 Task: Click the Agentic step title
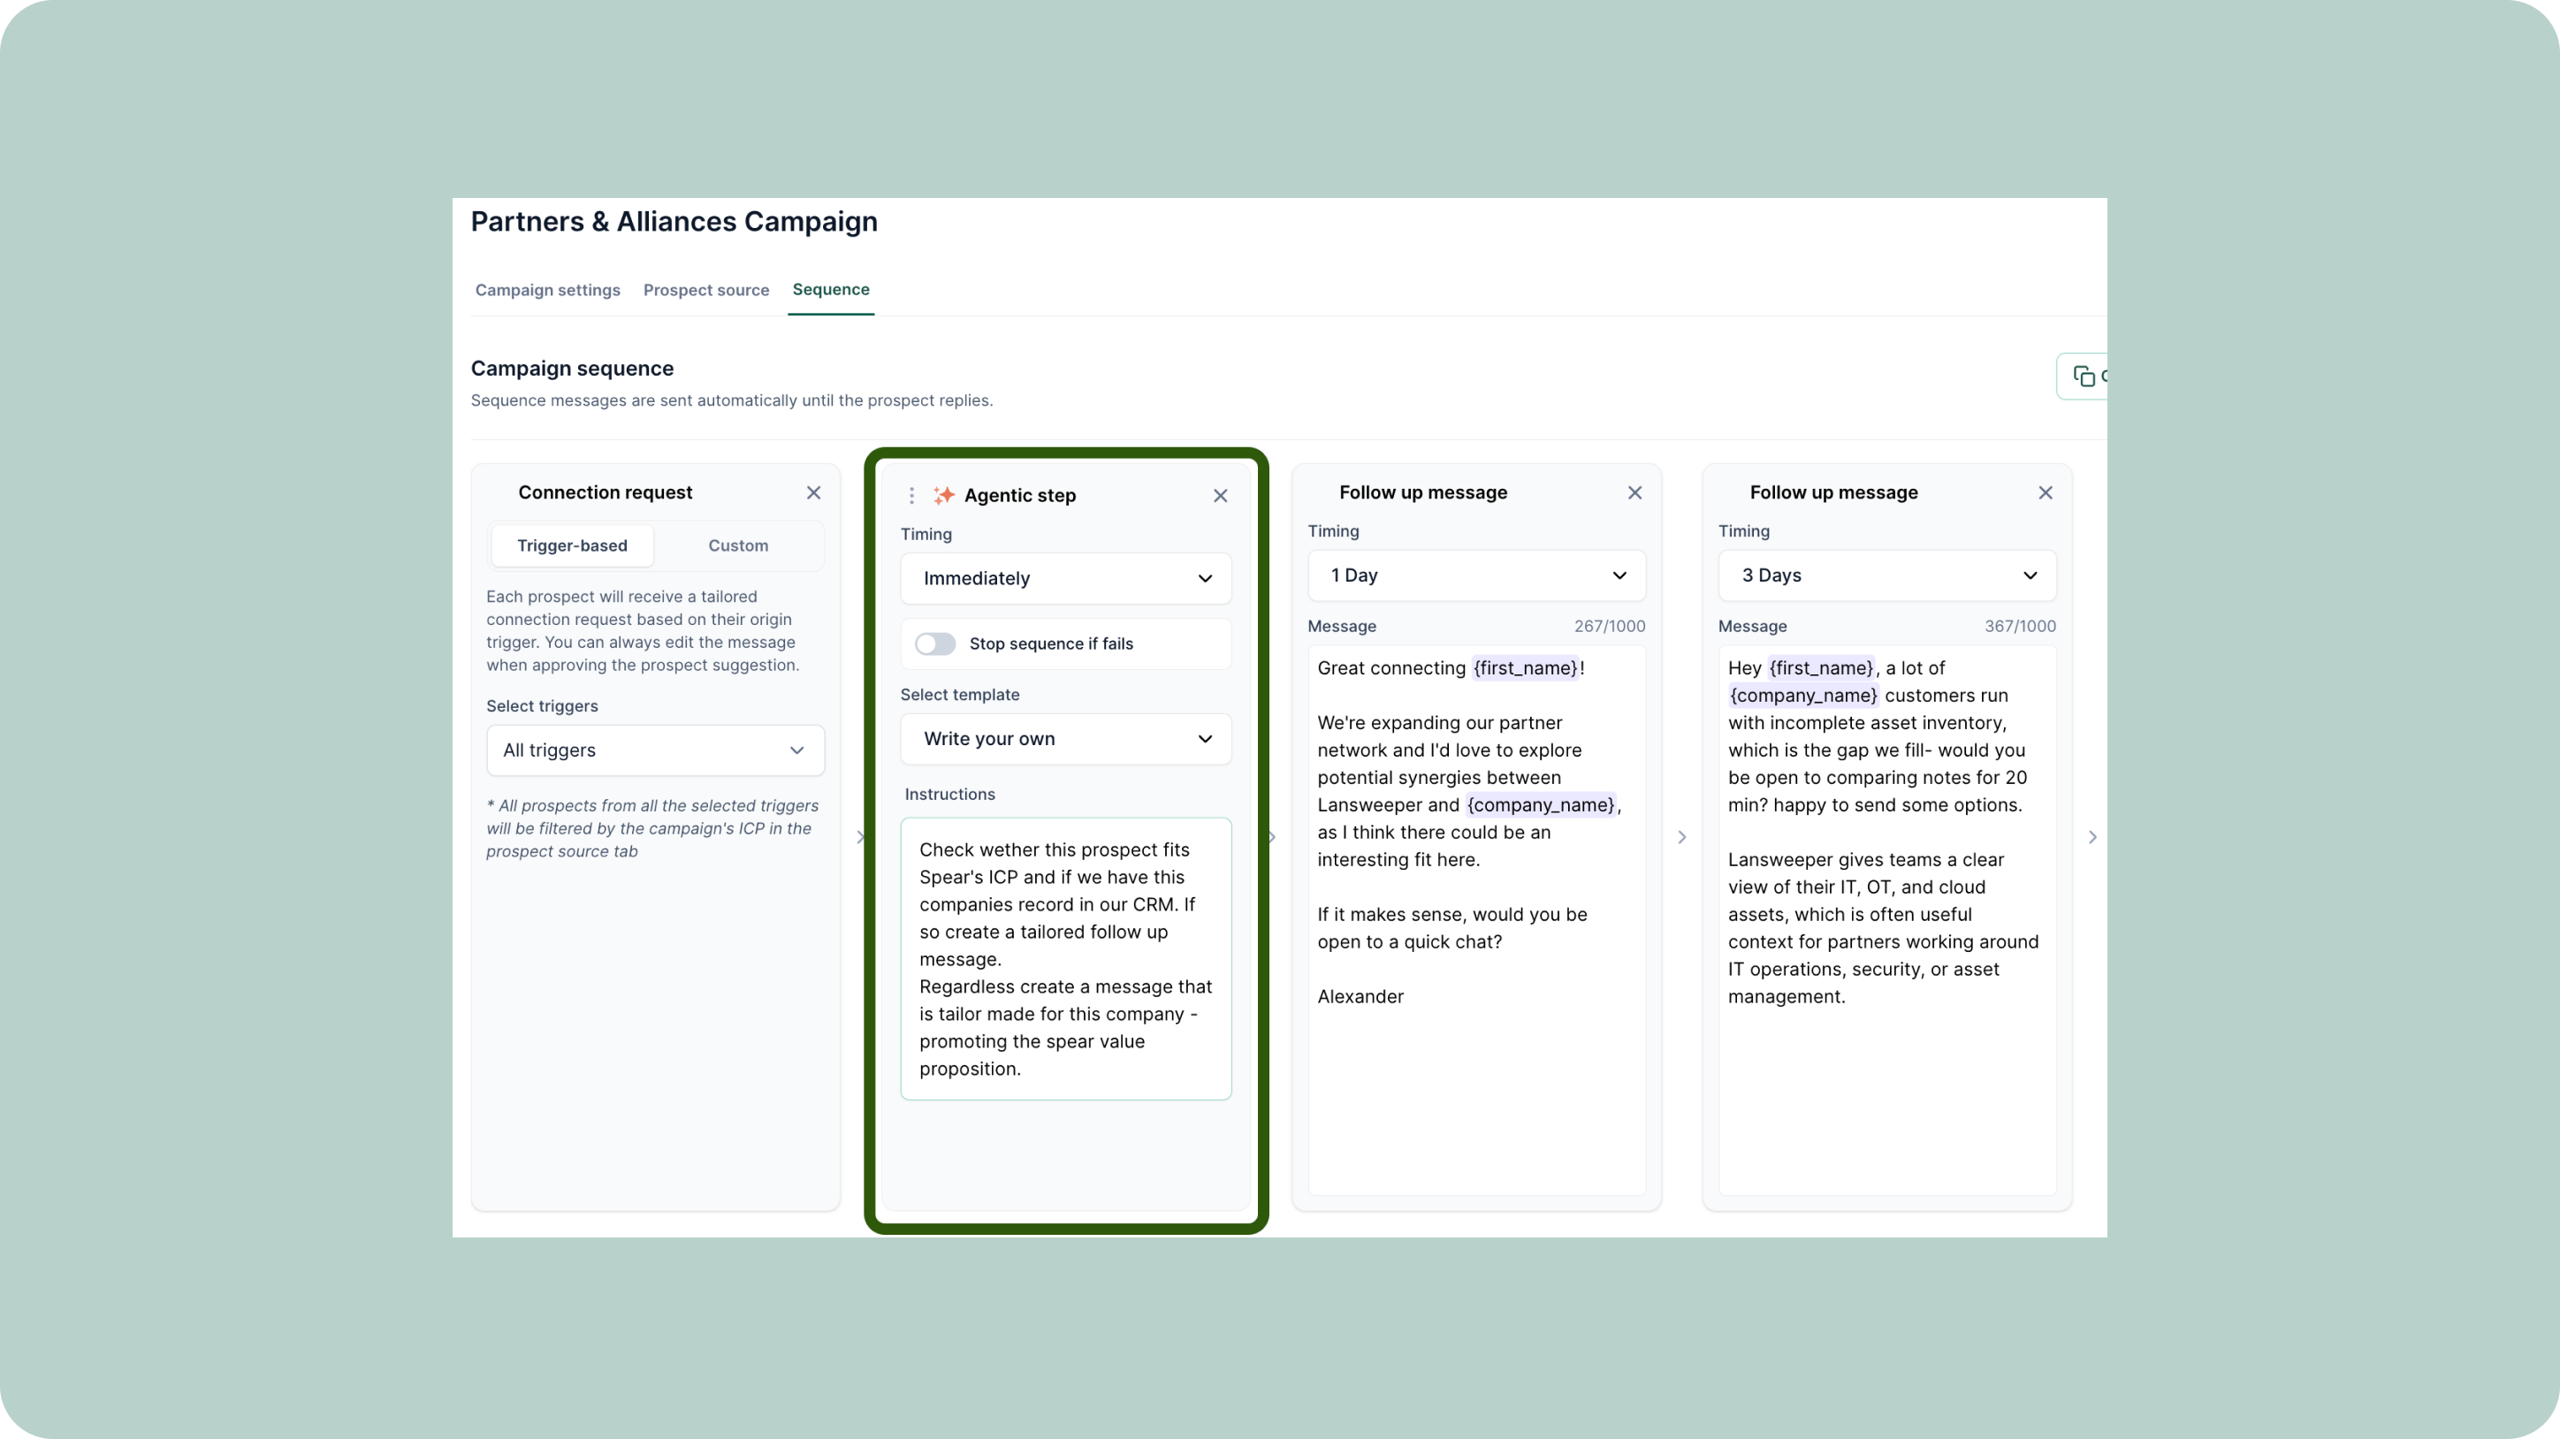[x=1019, y=496]
